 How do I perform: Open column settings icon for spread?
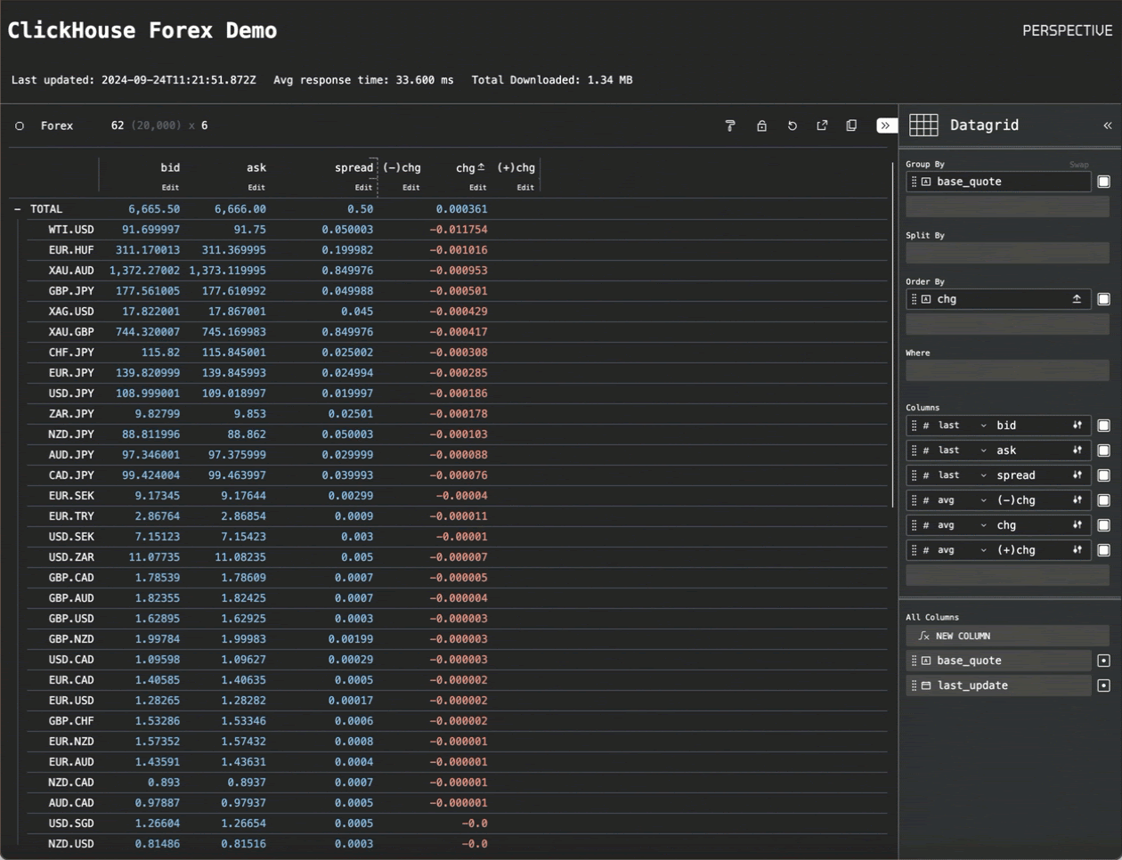(x=1077, y=475)
